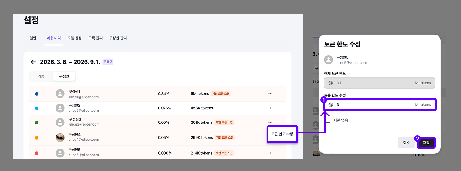The image size is (461, 171).
Task: Open more options for 구성원2
Action: (x=270, y=108)
